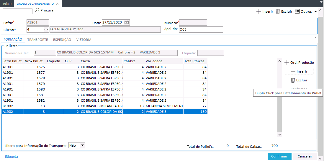Click the CX BRASILIS COLORIDA pallet description field

[x=117, y=53]
